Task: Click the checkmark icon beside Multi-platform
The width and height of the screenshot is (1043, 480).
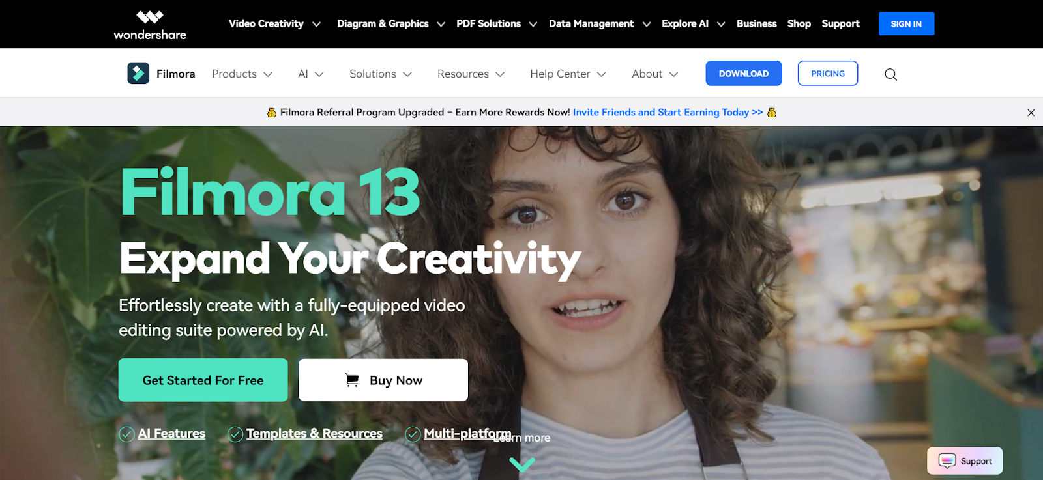Action: pyautogui.click(x=413, y=434)
